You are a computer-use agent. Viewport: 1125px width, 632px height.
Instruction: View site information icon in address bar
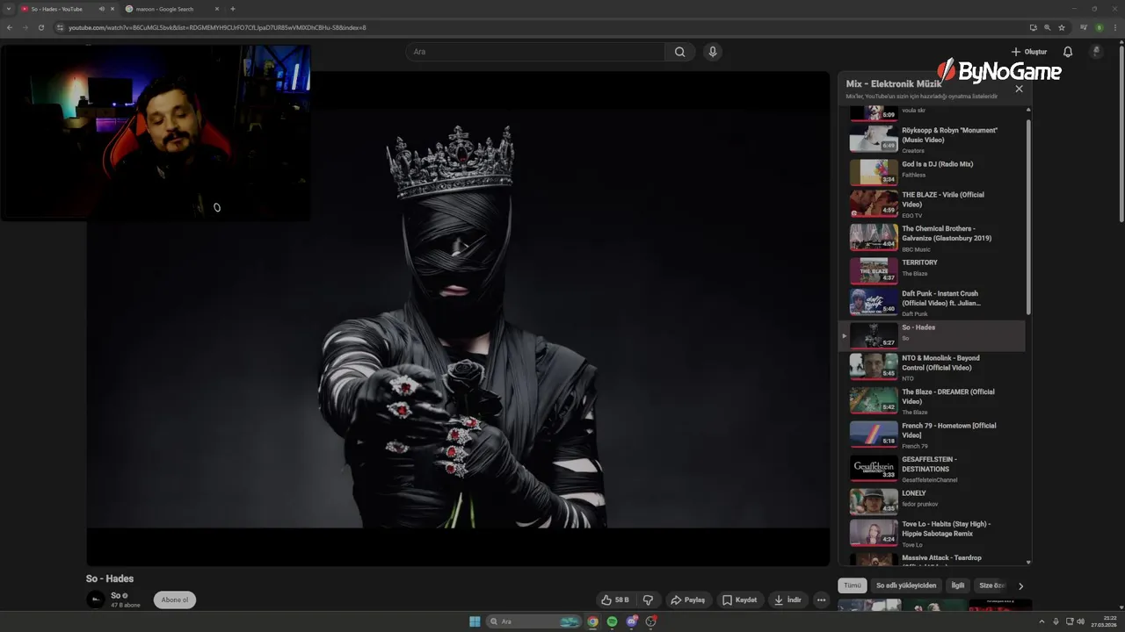60,27
